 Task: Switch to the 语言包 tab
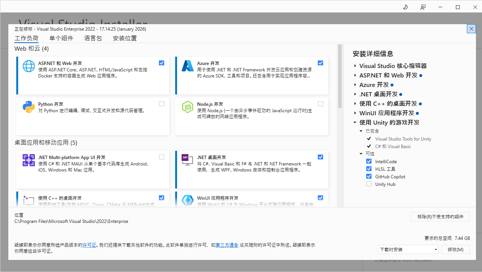93,38
